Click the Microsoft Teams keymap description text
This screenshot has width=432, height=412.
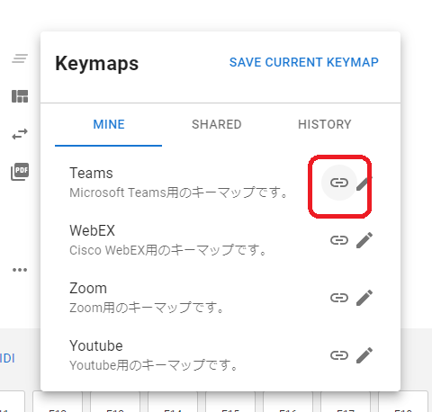click(179, 193)
